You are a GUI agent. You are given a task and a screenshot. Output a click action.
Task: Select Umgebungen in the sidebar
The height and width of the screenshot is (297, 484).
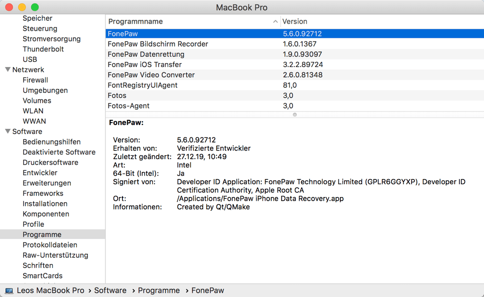[45, 90]
